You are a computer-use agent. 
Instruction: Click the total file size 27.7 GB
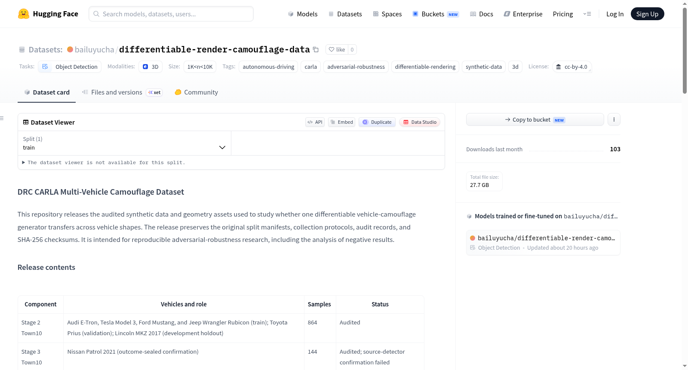(479, 185)
